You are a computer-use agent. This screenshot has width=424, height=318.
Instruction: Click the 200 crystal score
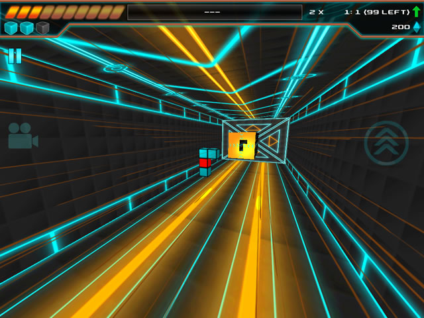coord(401,27)
